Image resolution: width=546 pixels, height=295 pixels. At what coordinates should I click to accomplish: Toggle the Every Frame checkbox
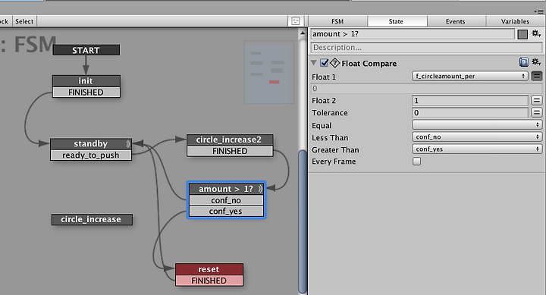pyautogui.click(x=416, y=162)
